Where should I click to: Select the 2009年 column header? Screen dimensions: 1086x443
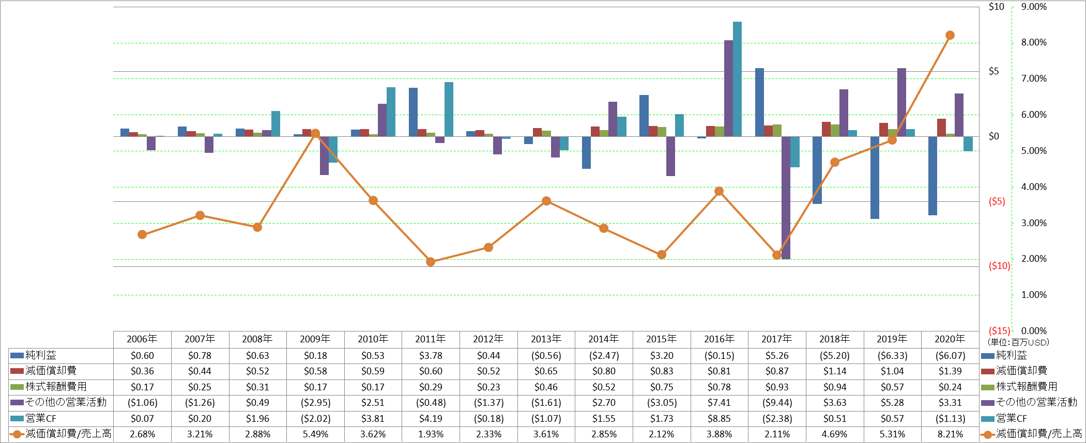[315, 339]
